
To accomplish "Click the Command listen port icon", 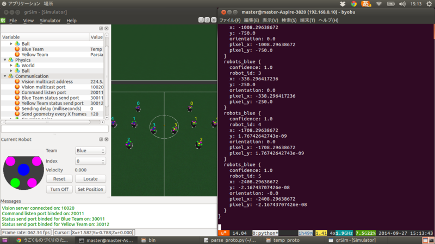I will 17,92.
